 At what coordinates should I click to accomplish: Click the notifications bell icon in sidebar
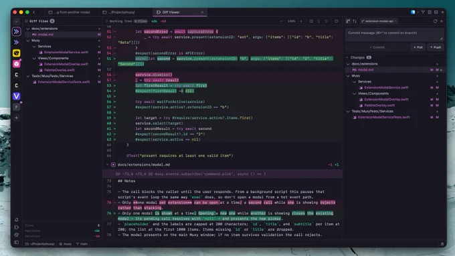point(17,220)
